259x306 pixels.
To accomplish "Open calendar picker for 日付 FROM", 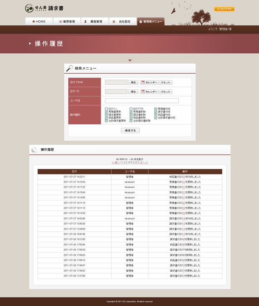I will pyautogui.click(x=149, y=82).
